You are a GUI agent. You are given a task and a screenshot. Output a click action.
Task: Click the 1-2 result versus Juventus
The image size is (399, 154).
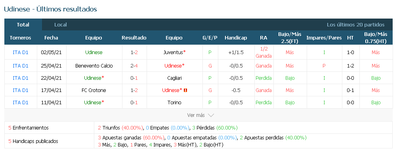tap(134, 53)
